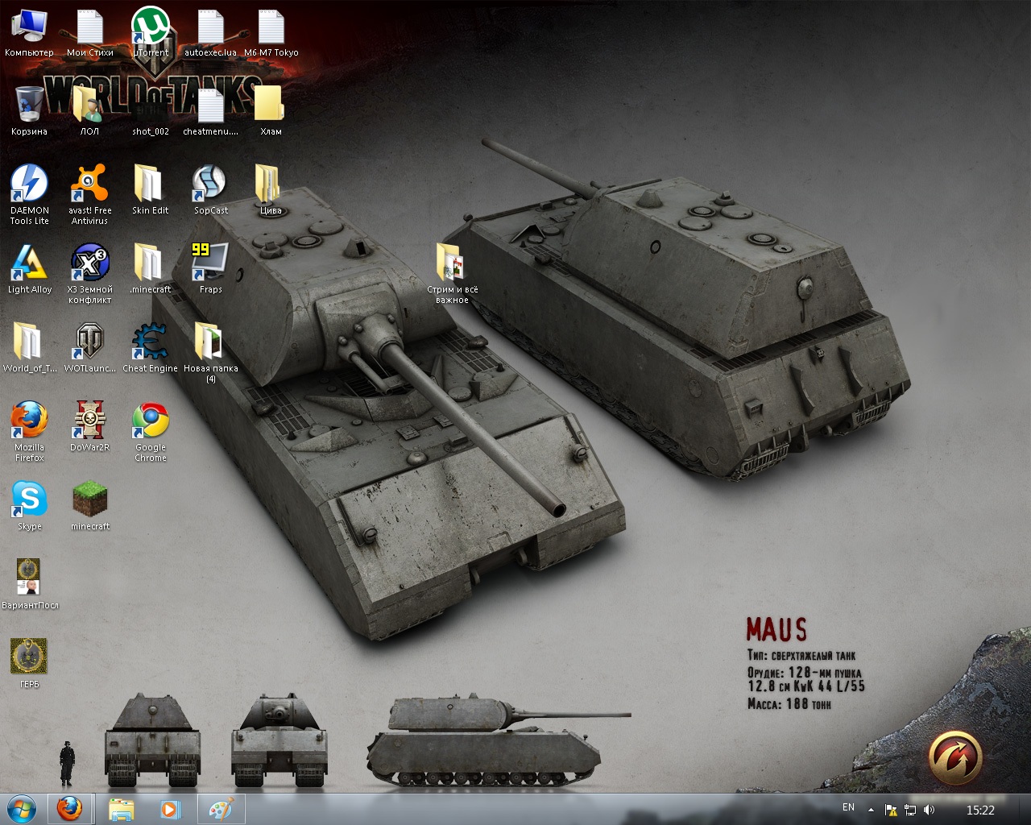Open the ВариантПосл image file
The height and width of the screenshot is (825, 1031).
(29, 585)
